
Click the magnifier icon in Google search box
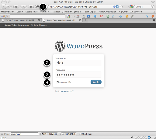pos(152,7)
